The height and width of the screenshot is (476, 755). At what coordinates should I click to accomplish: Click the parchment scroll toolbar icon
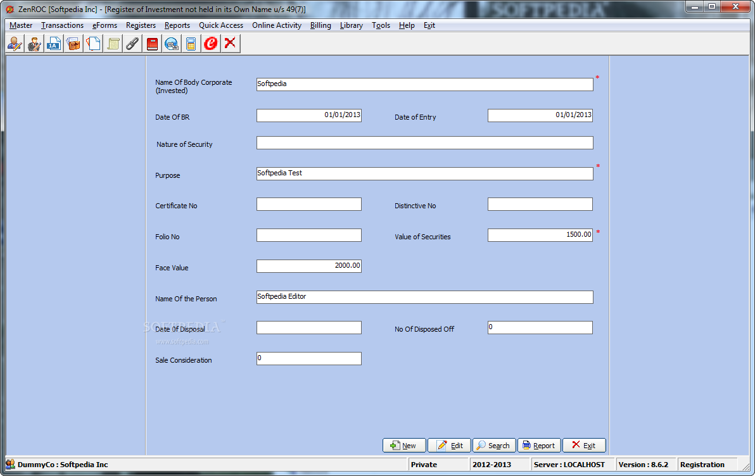(x=113, y=44)
